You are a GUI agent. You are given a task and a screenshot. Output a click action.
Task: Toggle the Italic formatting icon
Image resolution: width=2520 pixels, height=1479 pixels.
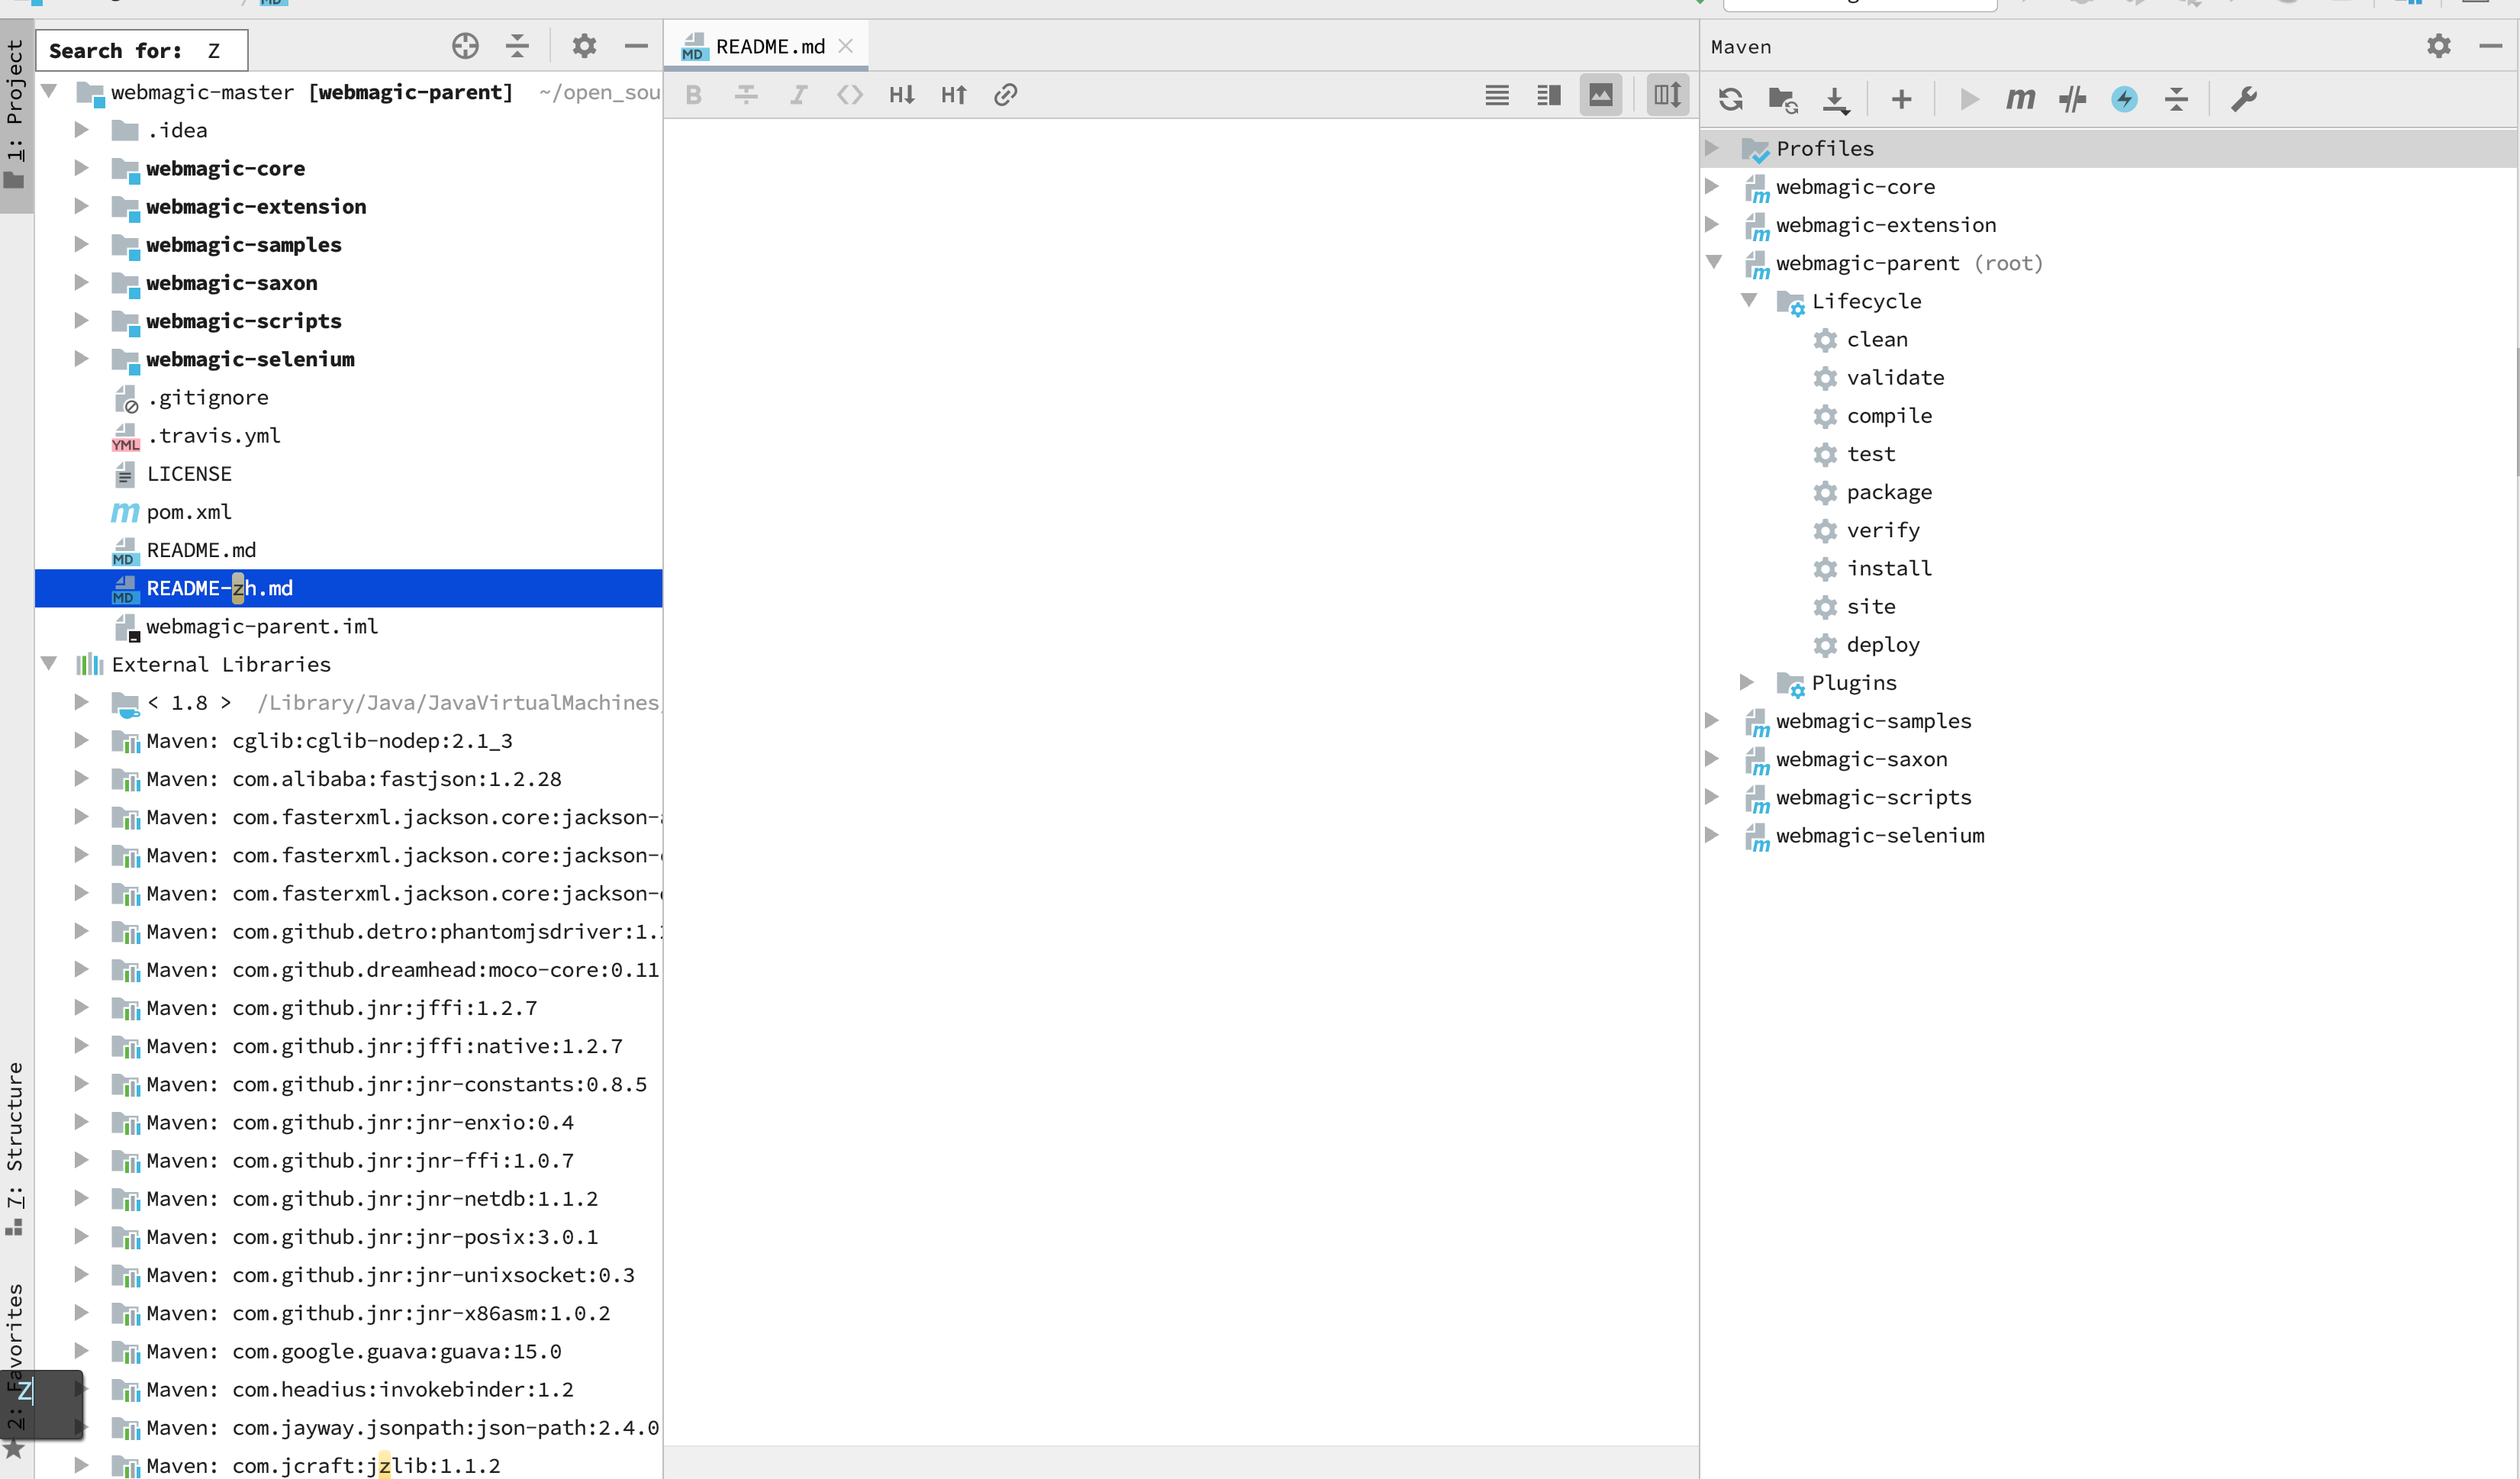[798, 95]
